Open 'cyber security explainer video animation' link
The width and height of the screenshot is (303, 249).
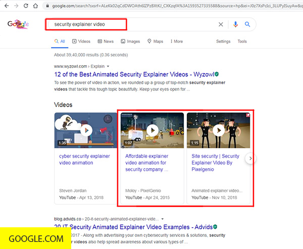84,159
